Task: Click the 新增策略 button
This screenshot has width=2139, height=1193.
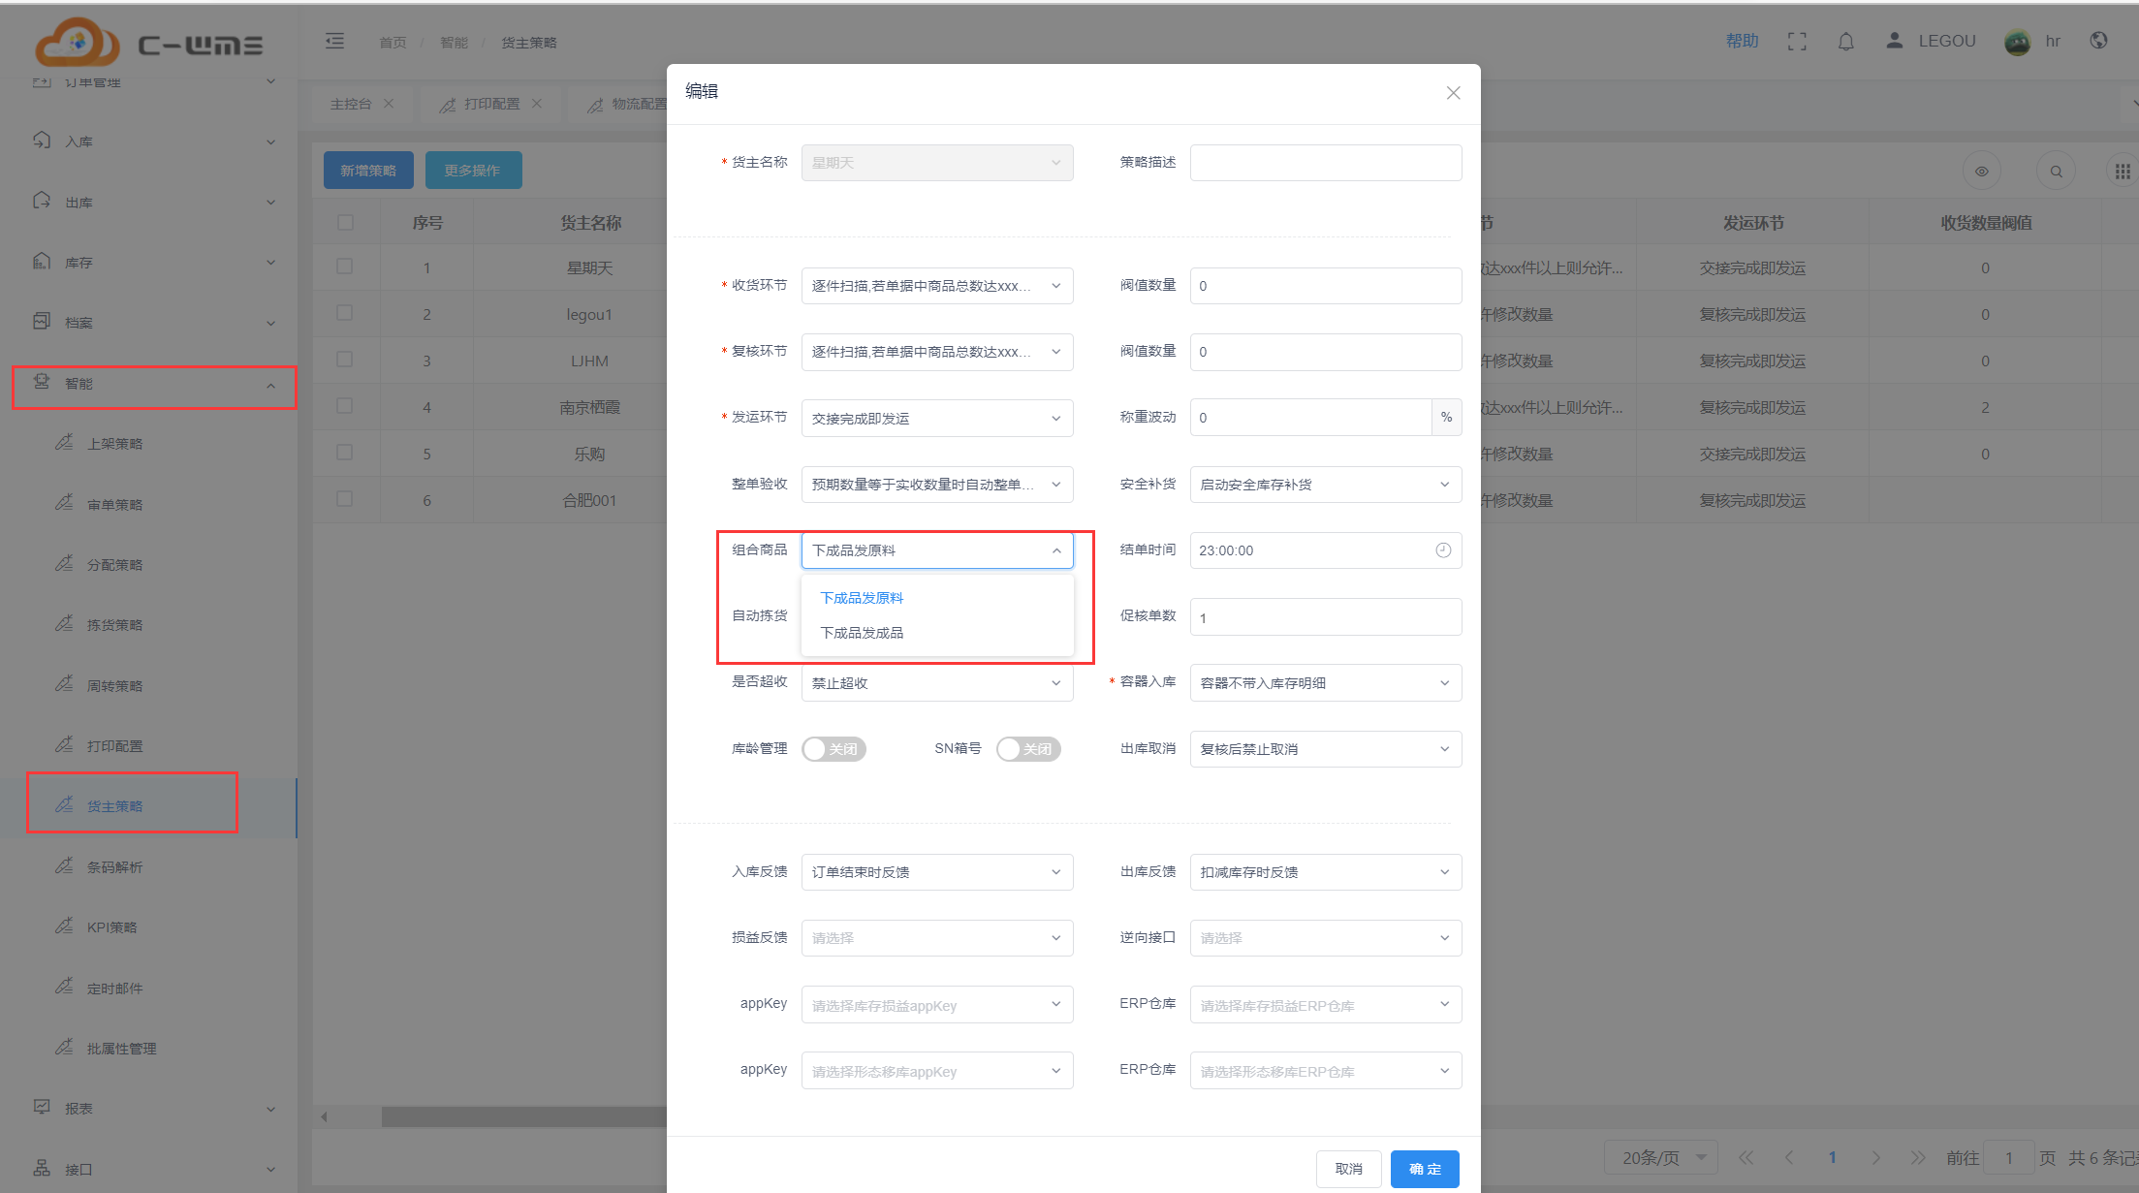Action: point(368,170)
